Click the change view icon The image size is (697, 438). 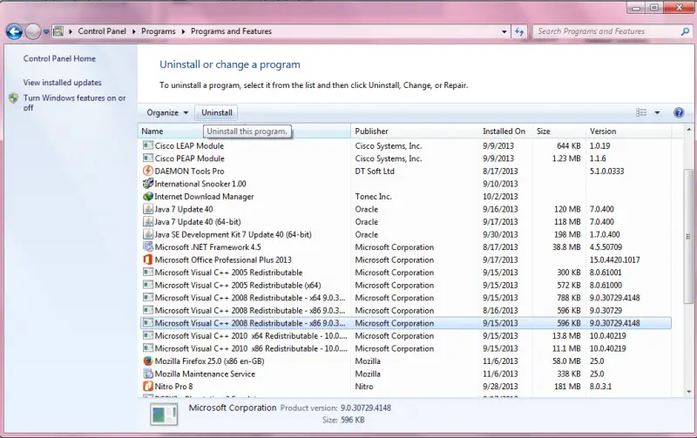point(641,112)
